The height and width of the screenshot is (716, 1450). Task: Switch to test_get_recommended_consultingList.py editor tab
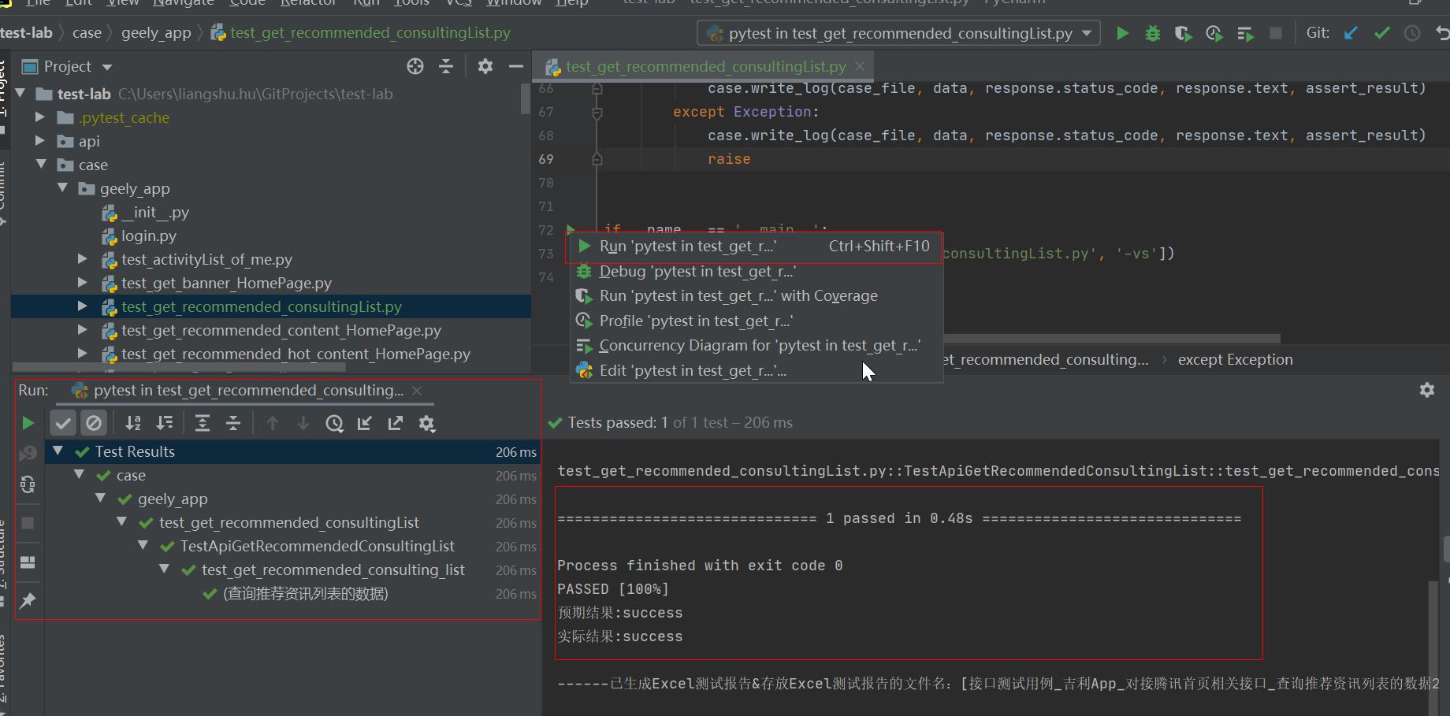pos(705,66)
